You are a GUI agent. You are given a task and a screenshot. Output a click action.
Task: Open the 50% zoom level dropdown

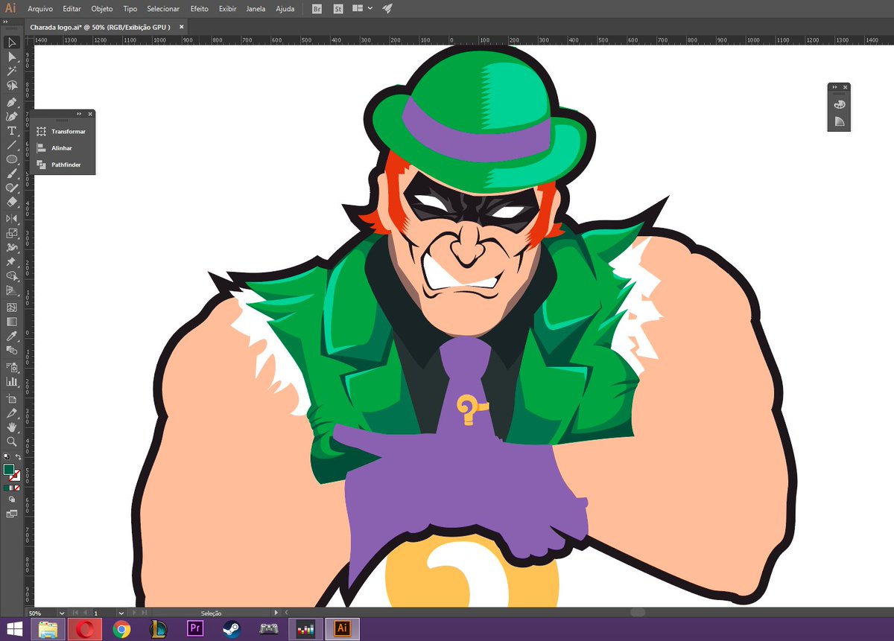(61, 613)
